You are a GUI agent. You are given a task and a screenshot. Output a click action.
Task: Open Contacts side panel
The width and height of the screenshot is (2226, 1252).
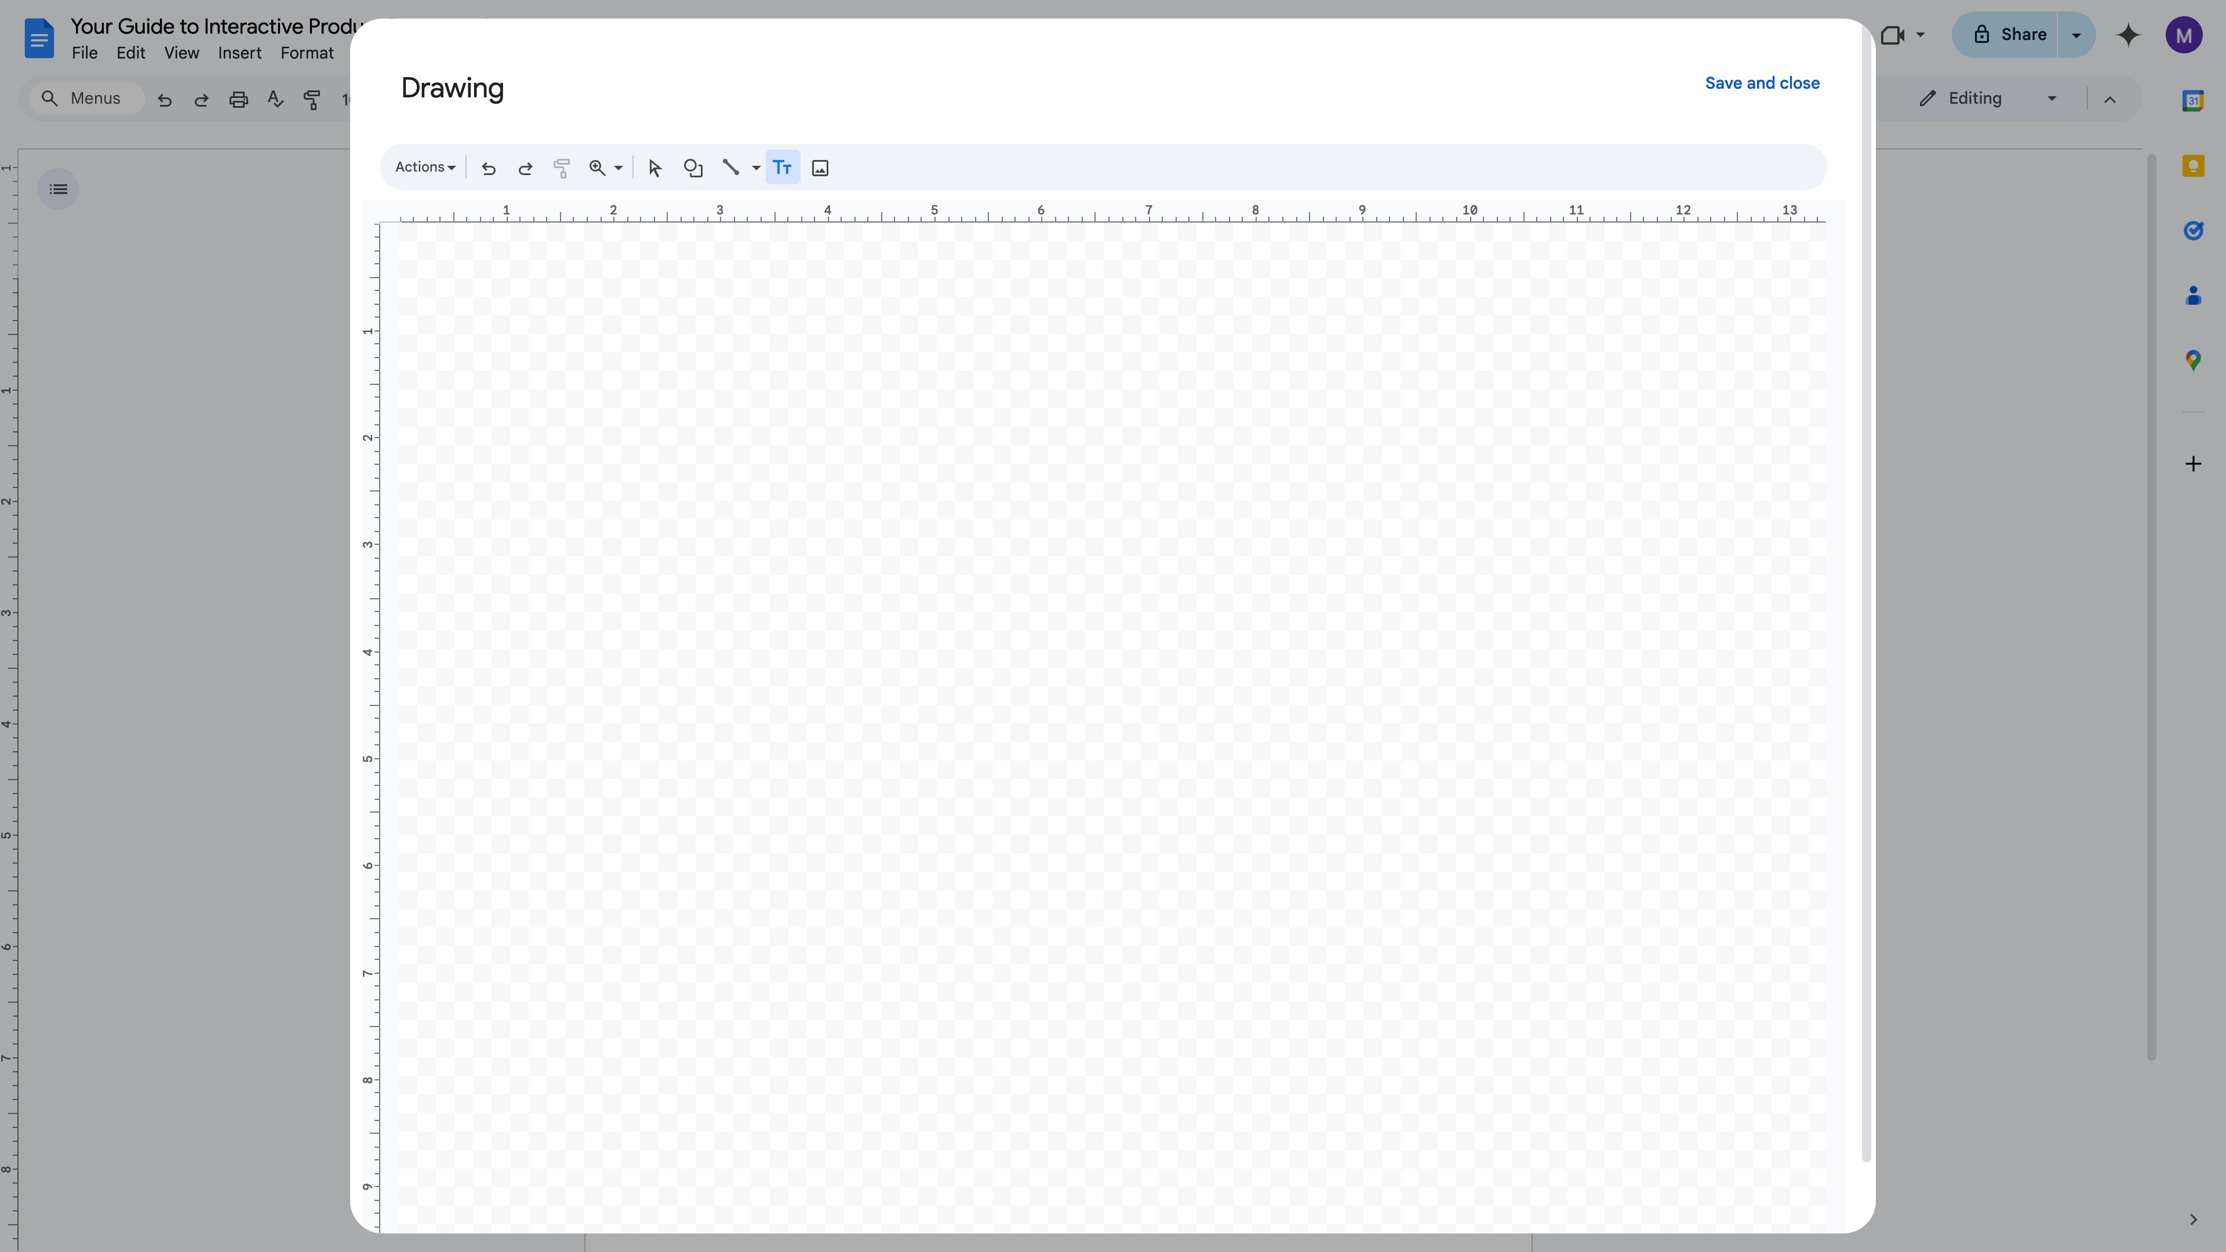click(x=2193, y=296)
